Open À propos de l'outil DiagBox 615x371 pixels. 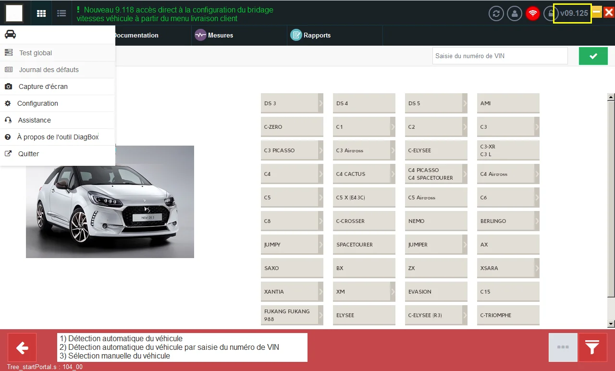[x=58, y=137]
